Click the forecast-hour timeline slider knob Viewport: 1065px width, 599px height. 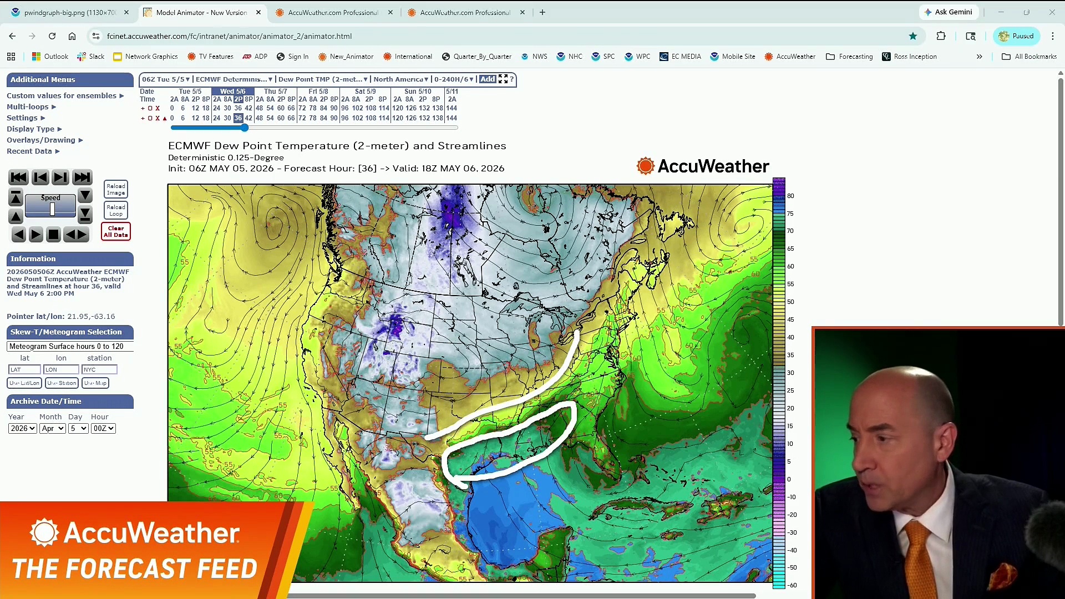(245, 128)
